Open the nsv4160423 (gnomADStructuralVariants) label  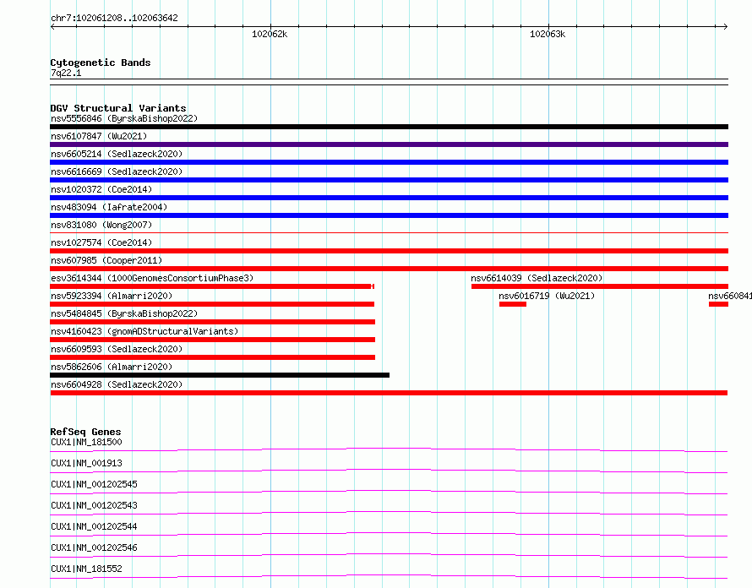point(144,331)
